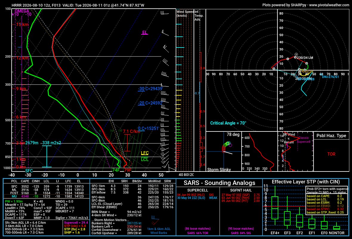Screen dimensions: 352x239
Task: Click the 9 km height marker
Action: click(x=21, y=89)
